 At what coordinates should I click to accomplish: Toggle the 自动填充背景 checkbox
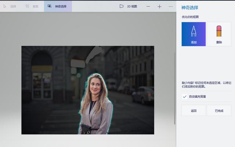(185, 97)
